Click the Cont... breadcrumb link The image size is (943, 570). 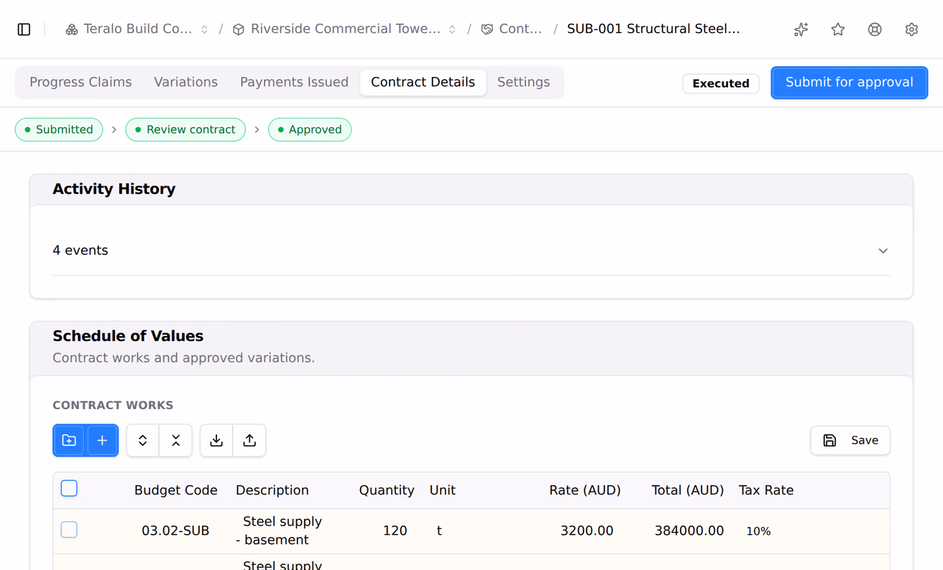click(x=520, y=29)
